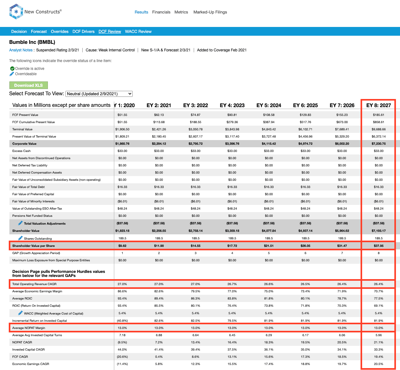Click the Cause: Weak Internal Control note

(110, 50)
